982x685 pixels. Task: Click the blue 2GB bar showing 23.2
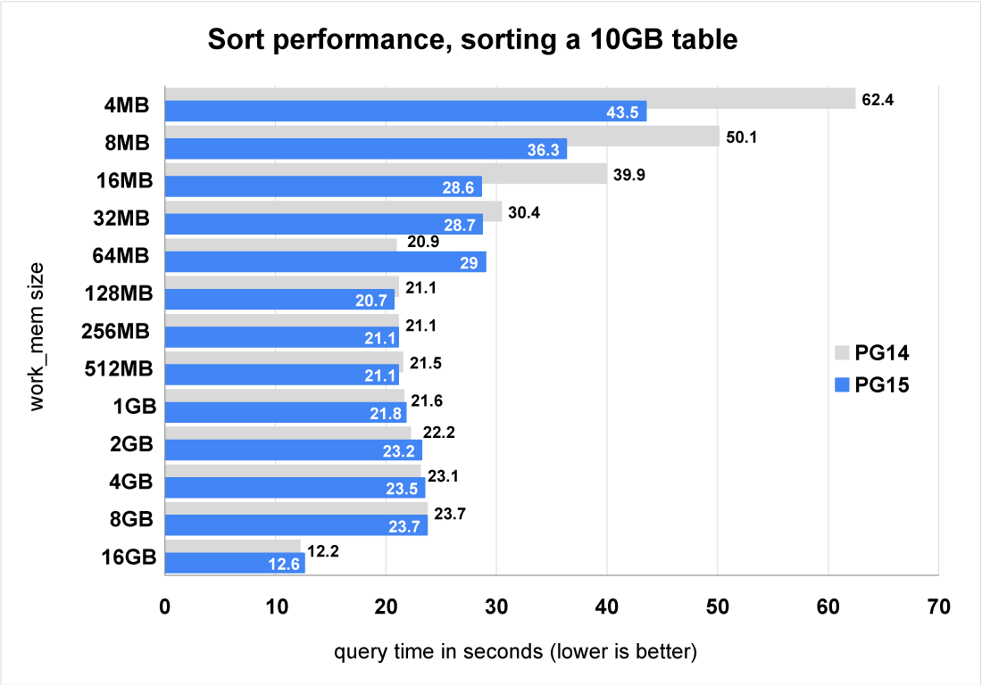point(294,450)
